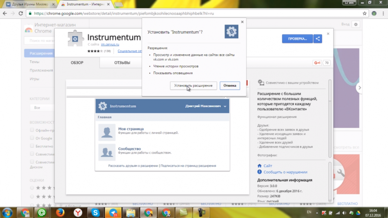The image size is (388, 218).
Task: Bookmark this page with the star icon
Action: point(365,13)
